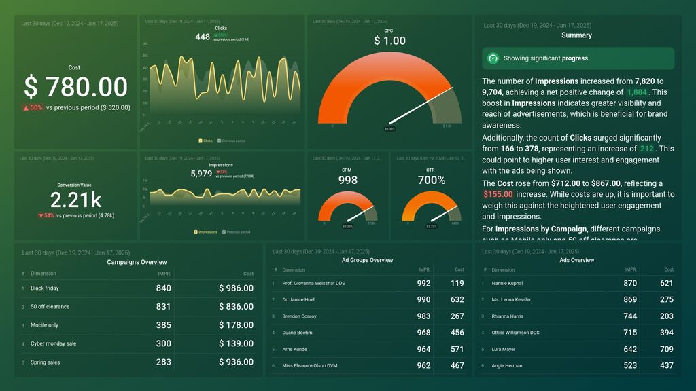This screenshot has height=391, width=696.
Task: Click the '$ 1.00' CPC value
Action: [389, 41]
